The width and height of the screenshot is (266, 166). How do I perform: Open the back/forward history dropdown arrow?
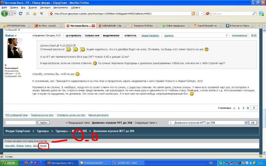pos(15,14)
